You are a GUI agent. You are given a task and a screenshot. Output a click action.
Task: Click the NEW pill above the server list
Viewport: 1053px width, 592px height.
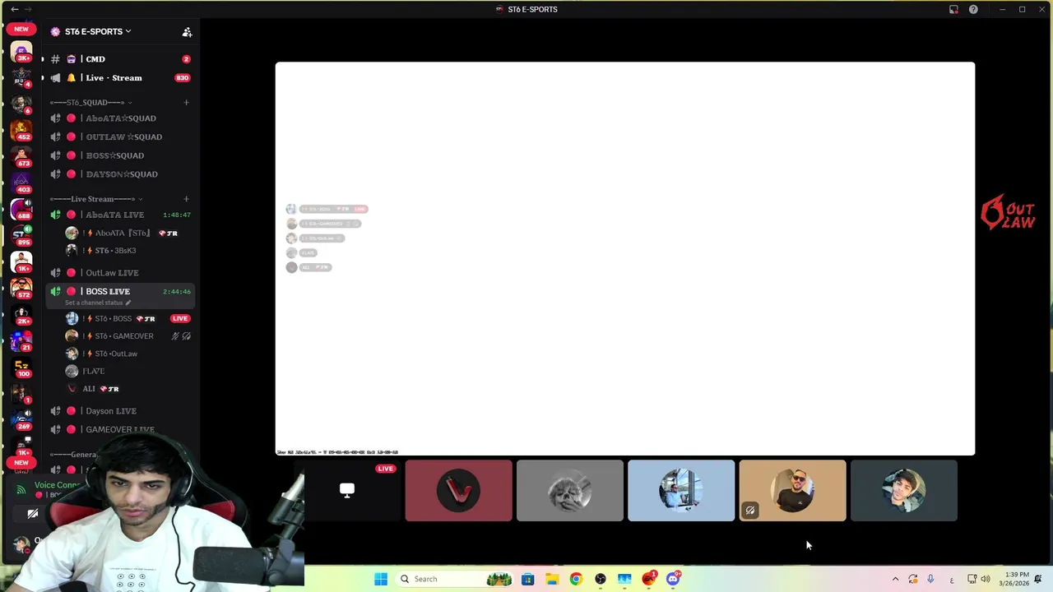click(21, 29)
